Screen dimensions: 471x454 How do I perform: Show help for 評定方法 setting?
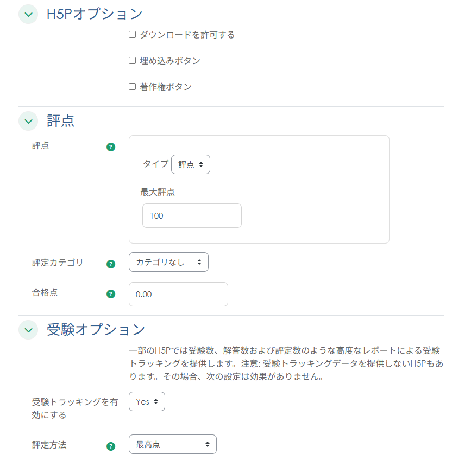click(111, 446)
